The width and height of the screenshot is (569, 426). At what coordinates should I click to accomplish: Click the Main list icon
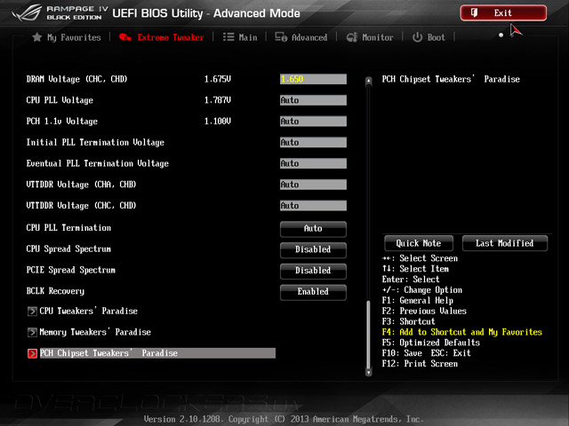click(228, 37)
